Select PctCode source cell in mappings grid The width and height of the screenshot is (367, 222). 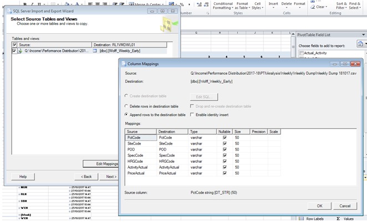click(141, 137)
